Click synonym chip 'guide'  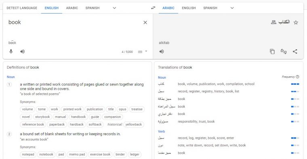click(95, 117)
